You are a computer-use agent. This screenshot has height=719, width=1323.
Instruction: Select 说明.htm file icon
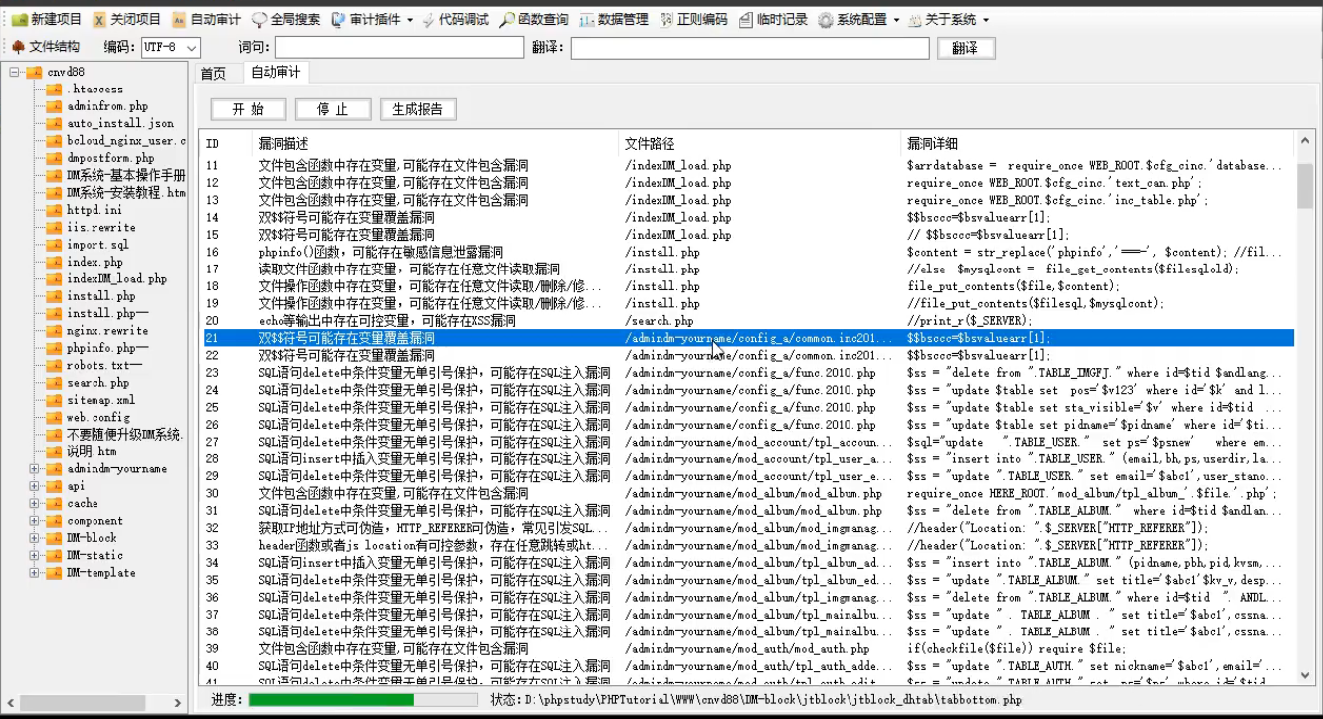54,451
